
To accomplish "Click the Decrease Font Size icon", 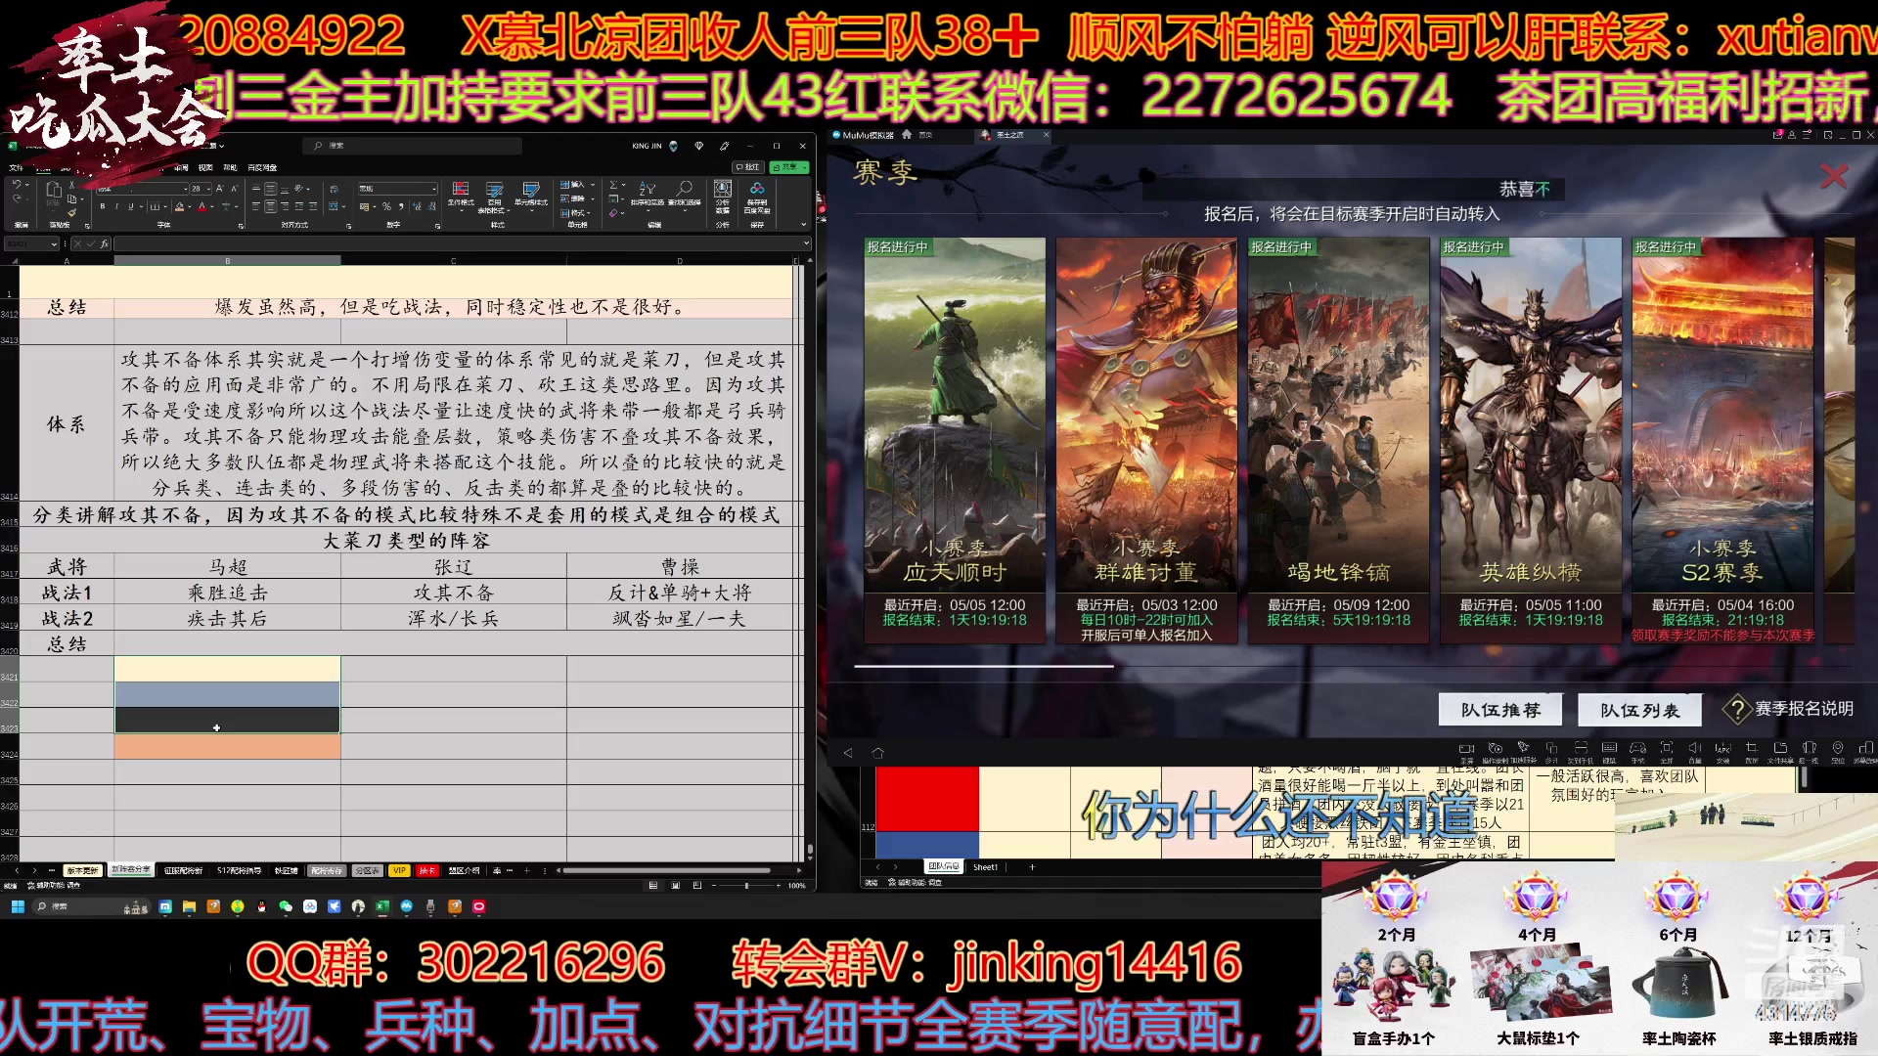I will [x=235, y=189].
